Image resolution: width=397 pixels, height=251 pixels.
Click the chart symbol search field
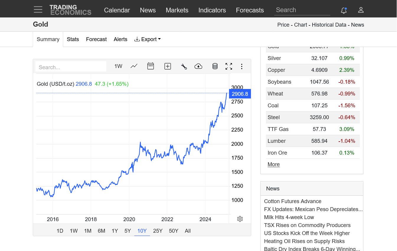(71, 67)
